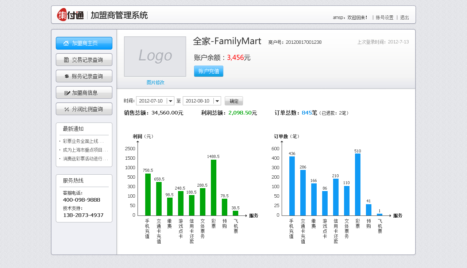
Task: Open 账务记录查询 in the sidebar
Action: coord(84,76)
